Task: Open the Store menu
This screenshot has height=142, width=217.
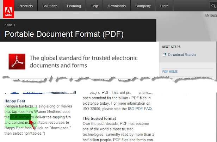Action: 164,6
